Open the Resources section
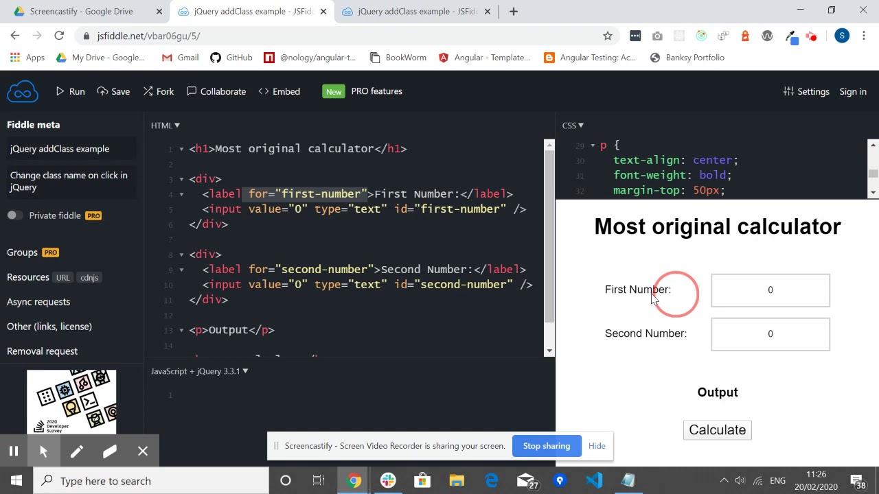This screenshot has width=879, height=494. [28, 277]
